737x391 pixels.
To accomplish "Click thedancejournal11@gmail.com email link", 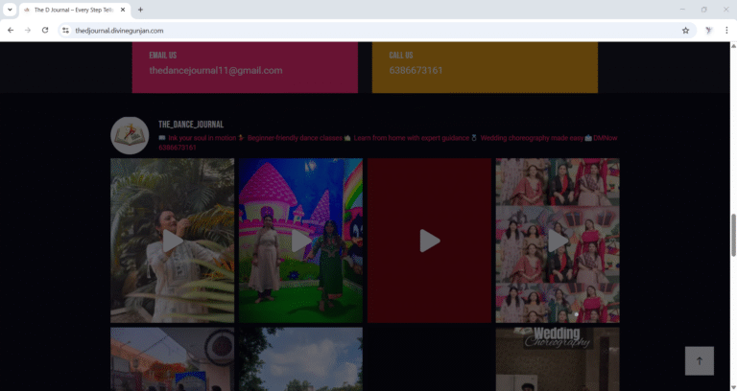I will (x=216, y=70).
